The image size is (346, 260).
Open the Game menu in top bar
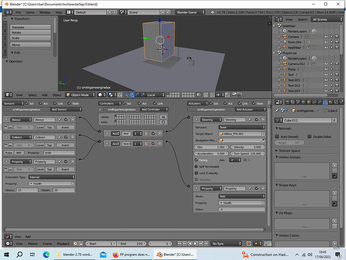point(30,12)
